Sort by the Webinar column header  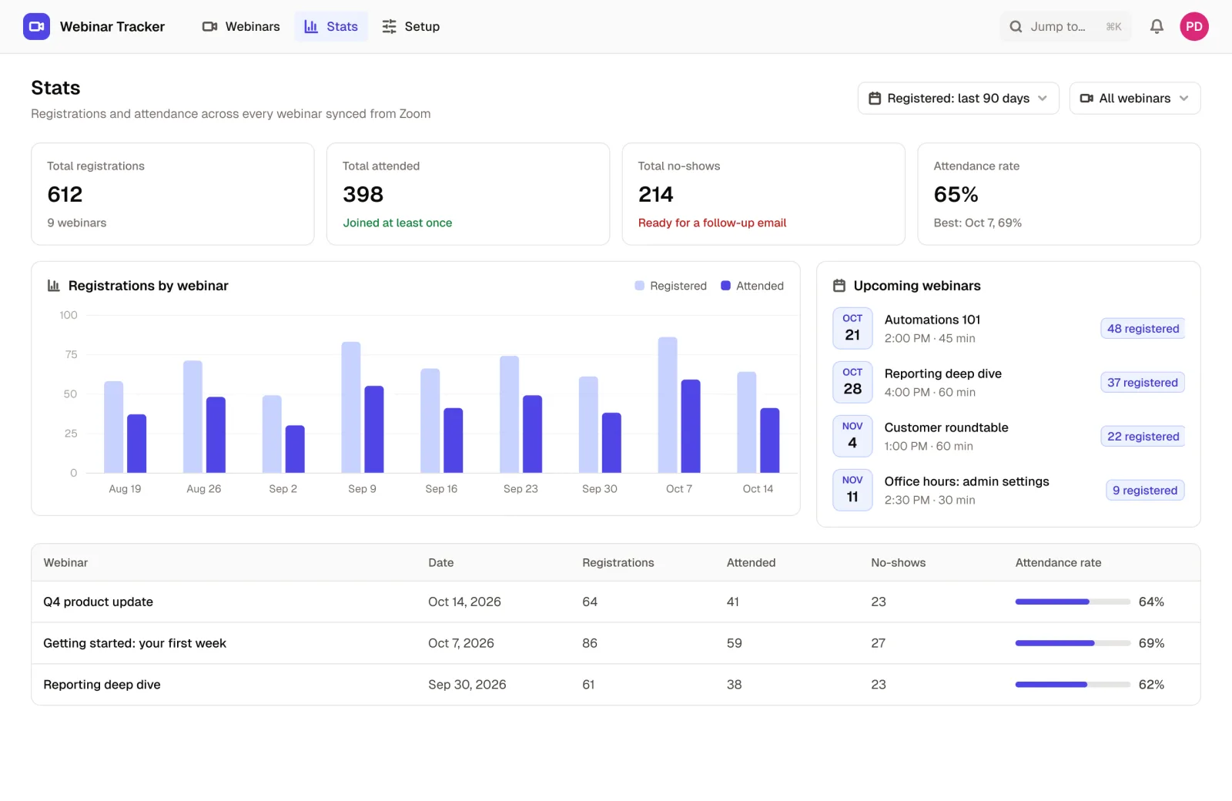tap(65, 563)
